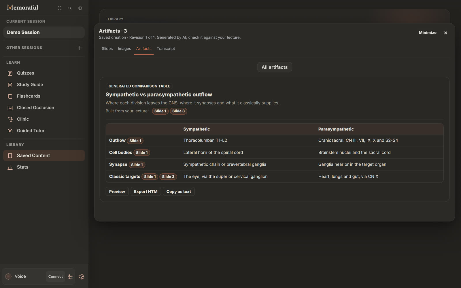Click the Voice orb indicator
This screenshot has height=288, width=461.
pyautogui.click(x=8, y=276)
